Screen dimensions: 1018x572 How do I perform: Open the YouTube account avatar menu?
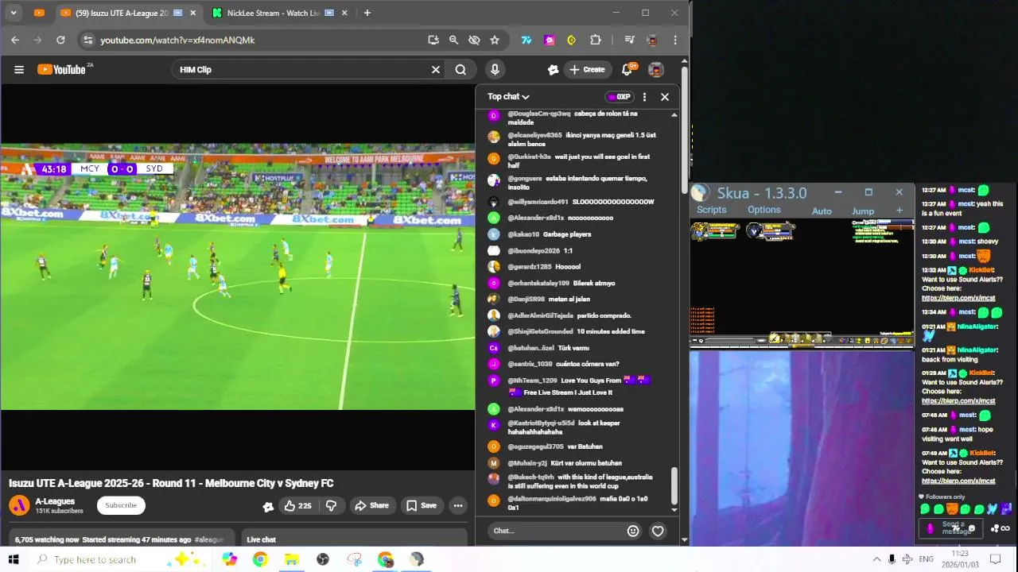656,70
